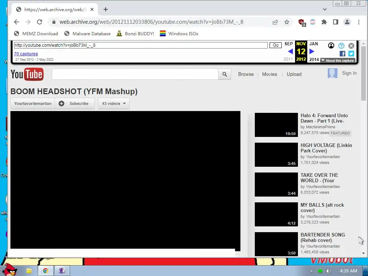
Task: Open a new browser tab
Action: pos(106,9)
